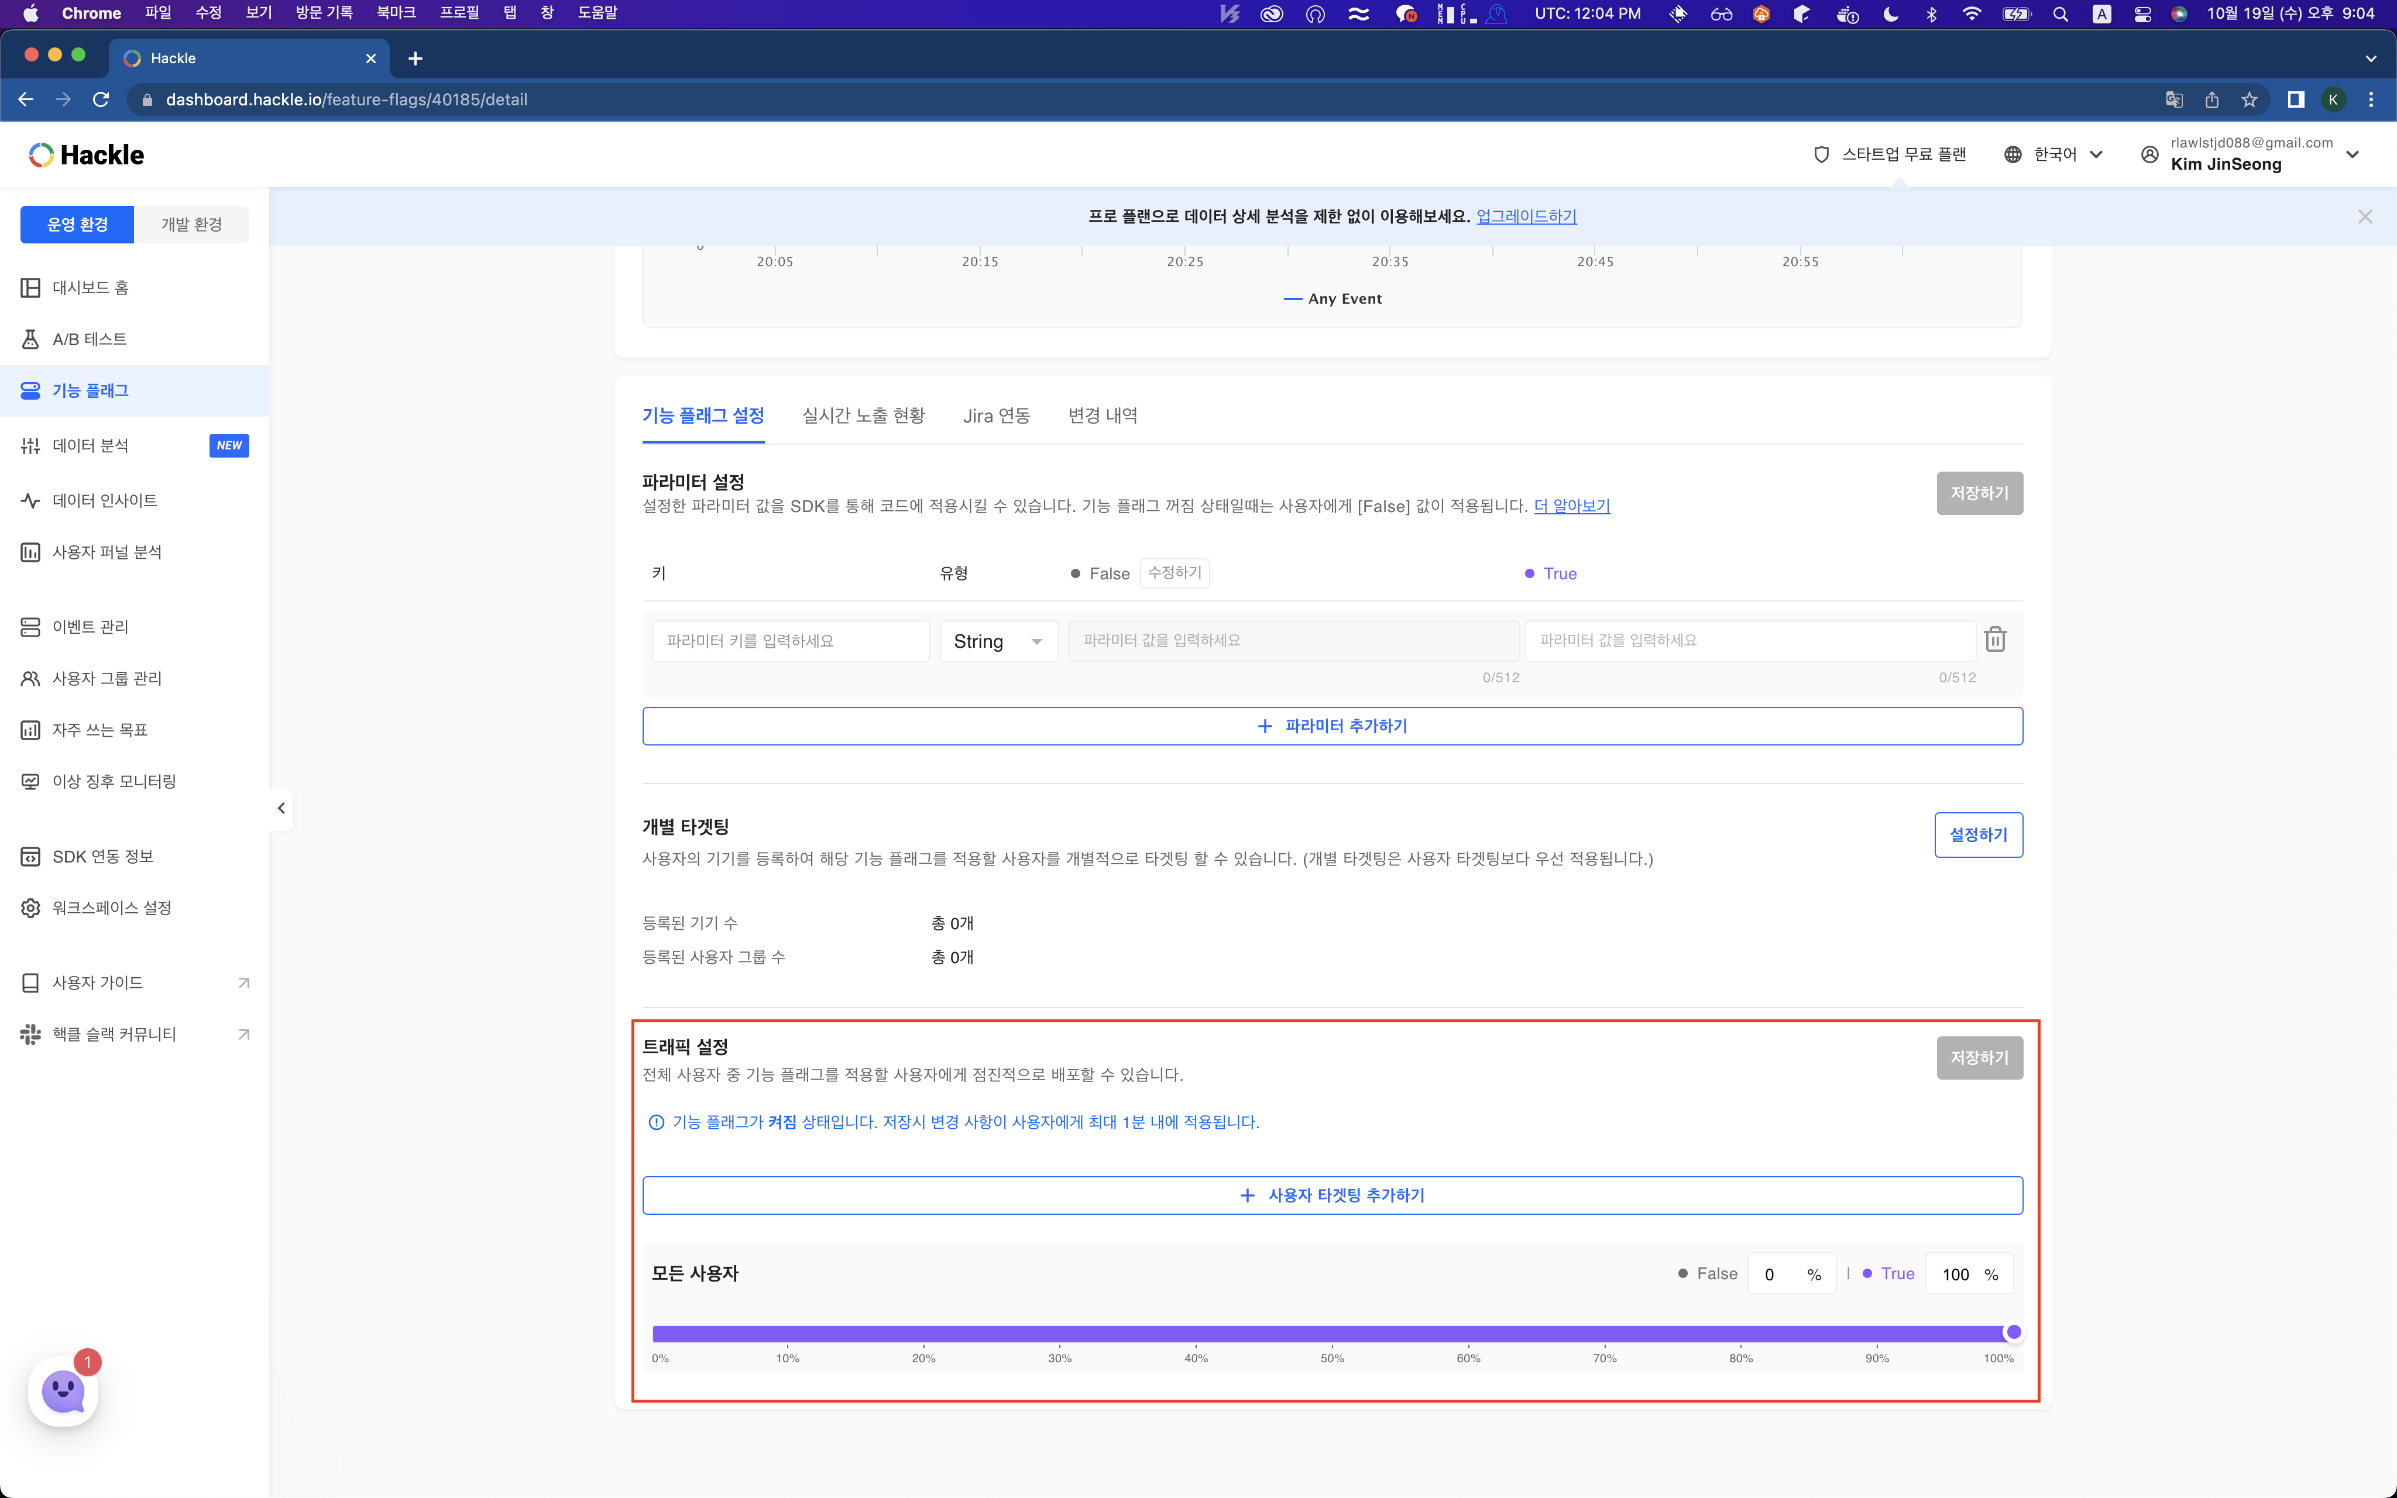Image resolution: width=2397 pixels, height=1498 pixels.
Task: Switch to 개발 환경 environment
Action: click(191, 225)
